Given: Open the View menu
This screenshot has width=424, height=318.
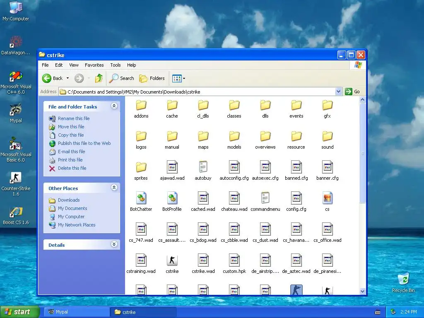Looking at the screenshot, I should pos(74,65).
